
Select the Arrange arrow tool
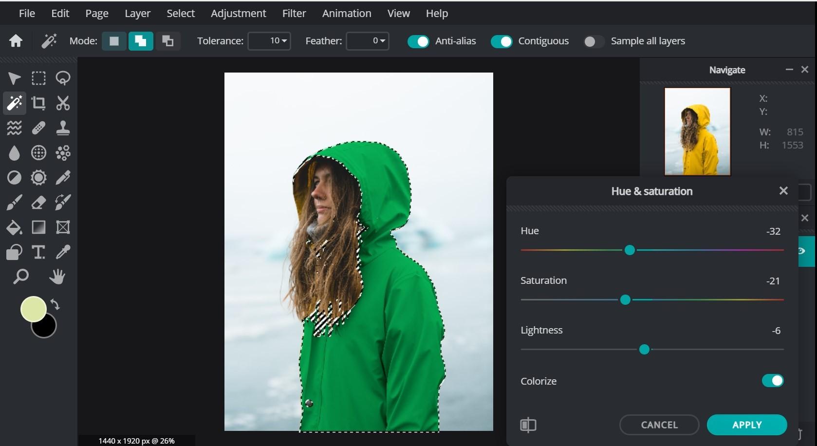tap(14, 78)
